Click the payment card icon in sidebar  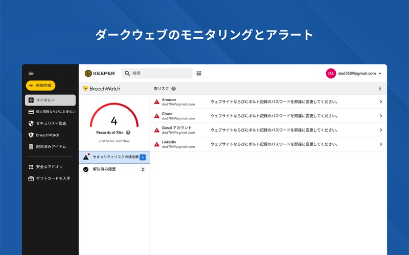click(31, 112)
